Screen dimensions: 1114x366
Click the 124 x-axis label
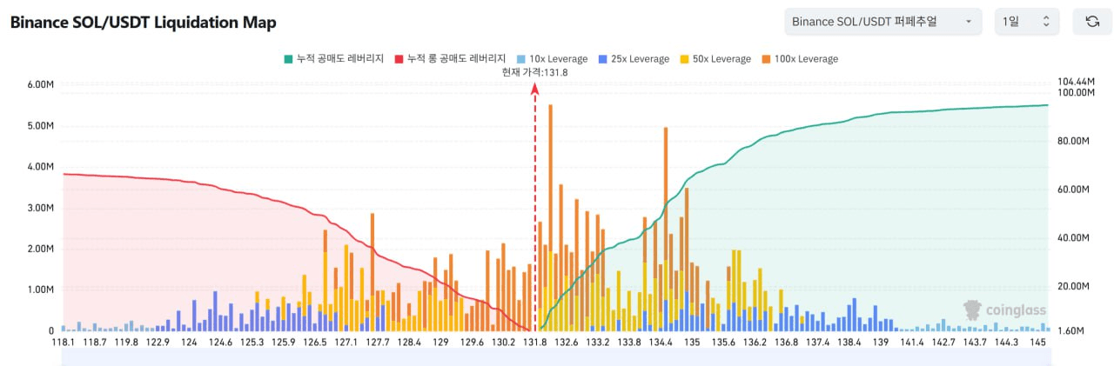point(189,343)
